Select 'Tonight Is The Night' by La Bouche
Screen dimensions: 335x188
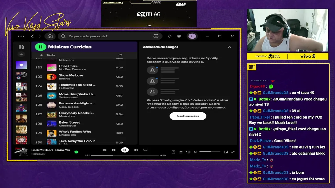(x=84, y=86)
